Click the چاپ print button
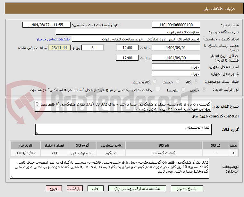The width and height of the screenshot is (244, 197). [x=96, y=188]
